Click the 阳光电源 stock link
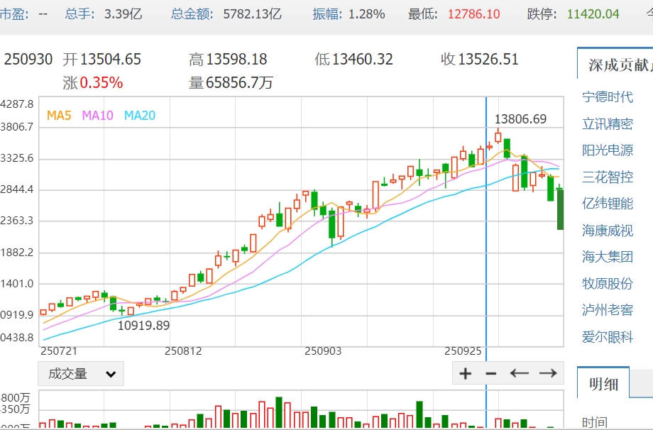Image resolution: width=653 pixels, height=430 pixels. 608,150
